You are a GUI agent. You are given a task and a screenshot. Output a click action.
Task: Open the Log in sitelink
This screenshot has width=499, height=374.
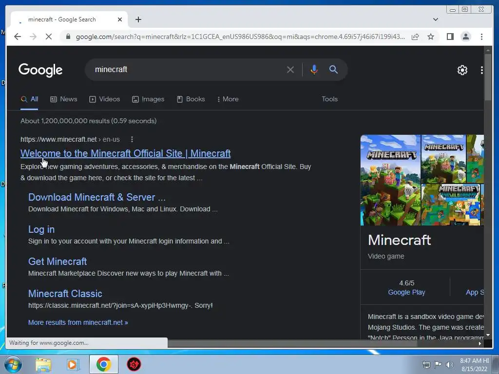coord(41,229)
